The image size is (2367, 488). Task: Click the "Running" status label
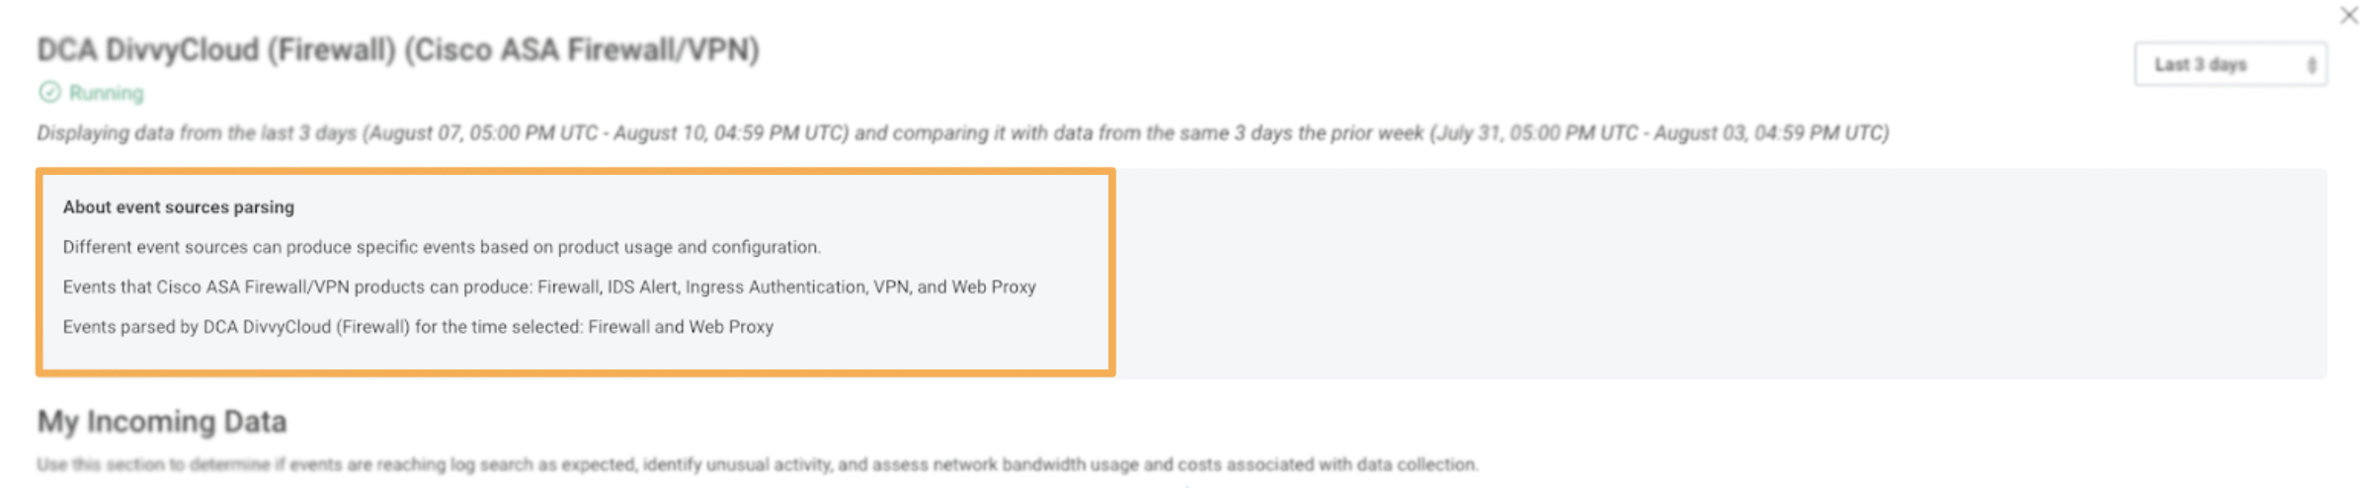[106, 93]
